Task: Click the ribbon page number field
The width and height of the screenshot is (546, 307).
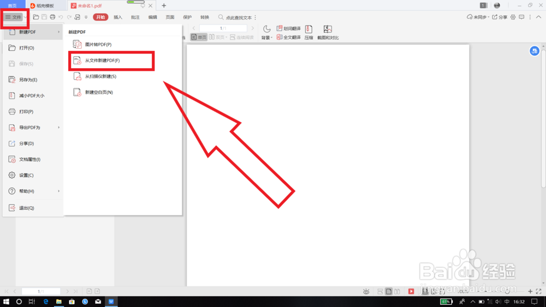Action: (223, 28)
